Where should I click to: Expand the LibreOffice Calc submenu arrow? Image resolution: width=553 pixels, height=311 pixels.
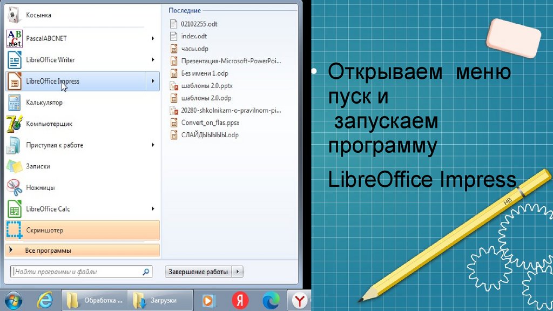(x=153, y=209)
